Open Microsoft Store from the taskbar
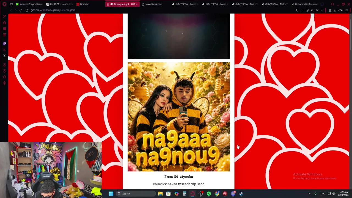 (x=168, y=194)
